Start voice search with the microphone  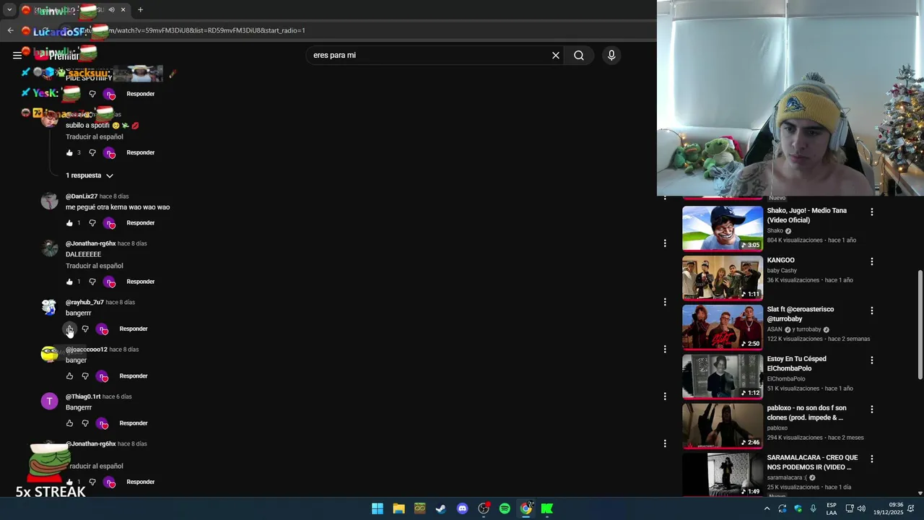(611, 55)
